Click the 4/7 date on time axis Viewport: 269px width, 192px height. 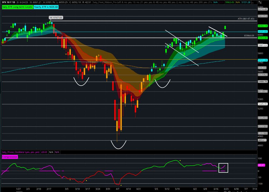[118, 189]
